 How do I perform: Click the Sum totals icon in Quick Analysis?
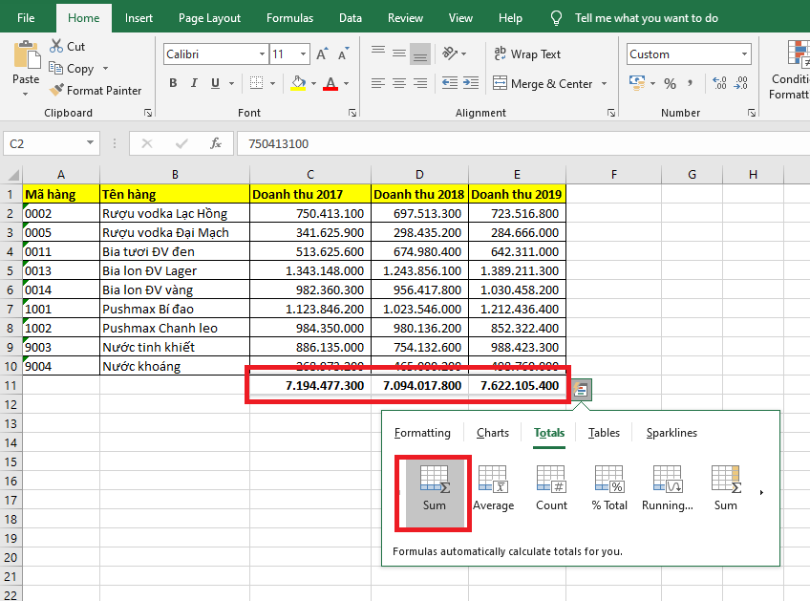tap(435, 488)
